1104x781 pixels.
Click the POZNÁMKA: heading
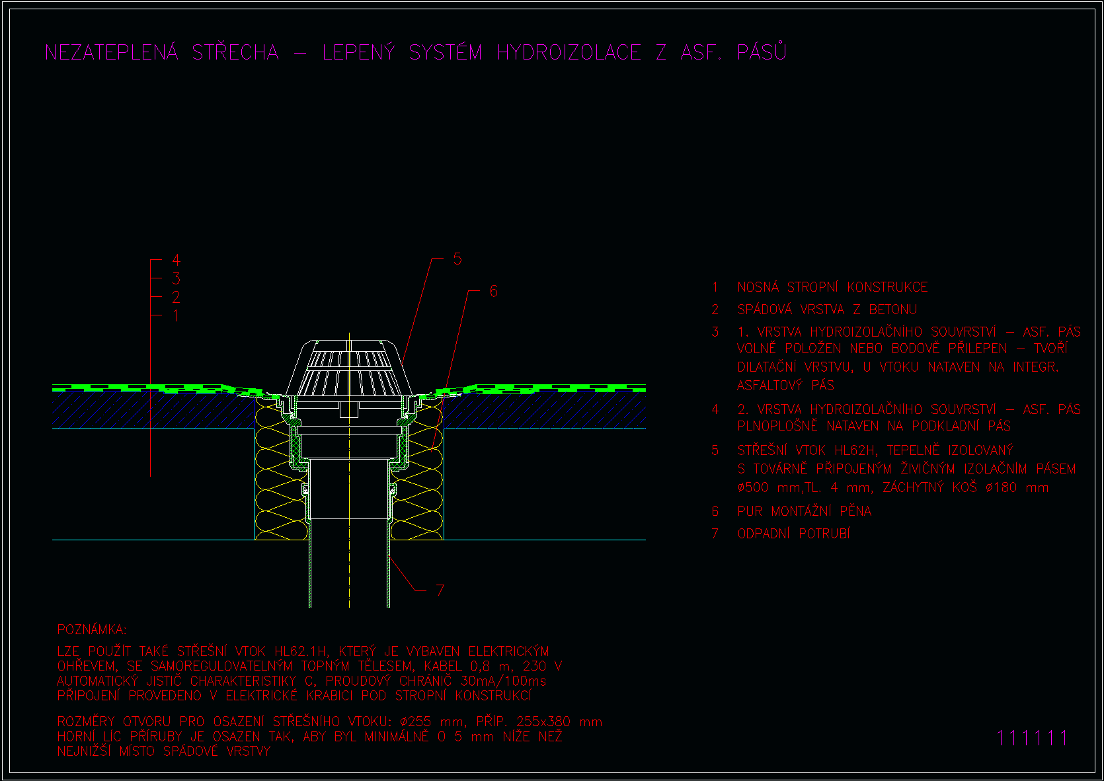[x=92, y=629]
